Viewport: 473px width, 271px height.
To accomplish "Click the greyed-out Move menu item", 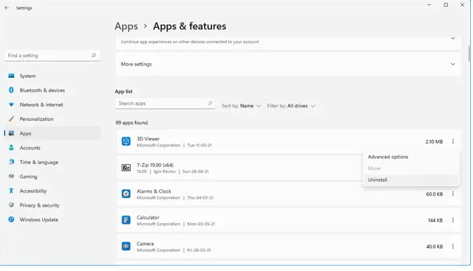I will click(x=411, y=168).
